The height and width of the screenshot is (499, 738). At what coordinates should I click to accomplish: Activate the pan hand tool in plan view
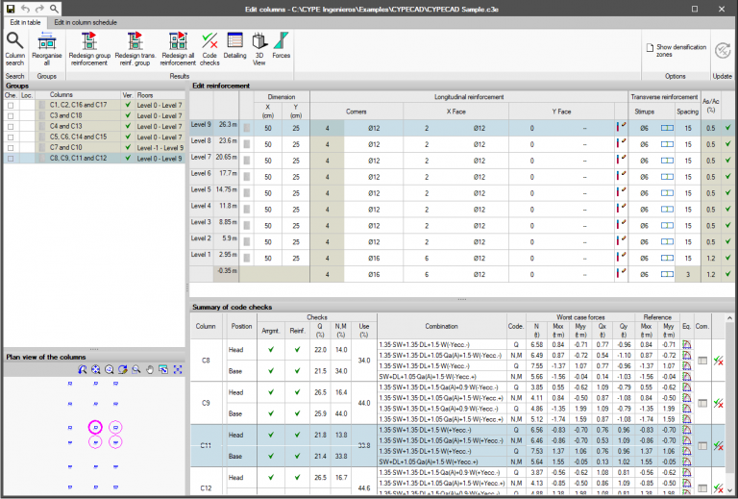150,370
